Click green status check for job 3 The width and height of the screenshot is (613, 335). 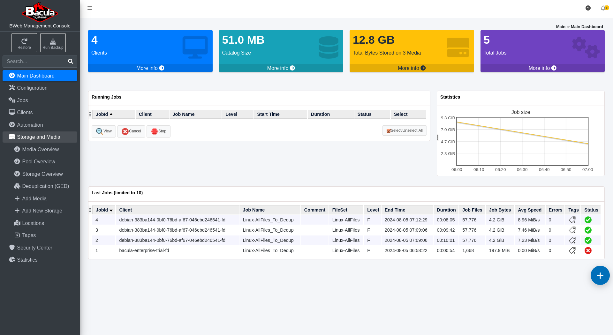tap(588, 230)
